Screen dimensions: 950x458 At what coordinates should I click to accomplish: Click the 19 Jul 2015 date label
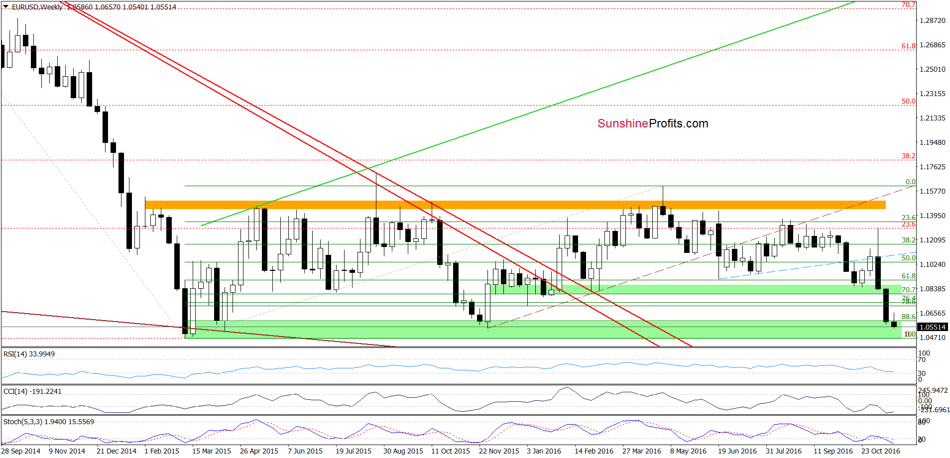(354, 451)
